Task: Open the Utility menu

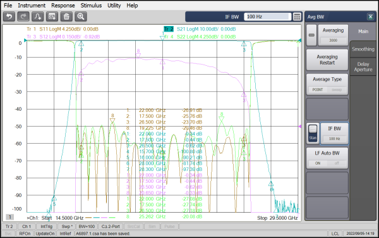Action: click(114, 5)
